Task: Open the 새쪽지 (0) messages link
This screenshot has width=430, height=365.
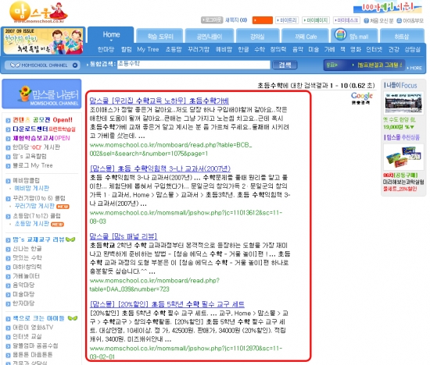Action: point(236,20)
